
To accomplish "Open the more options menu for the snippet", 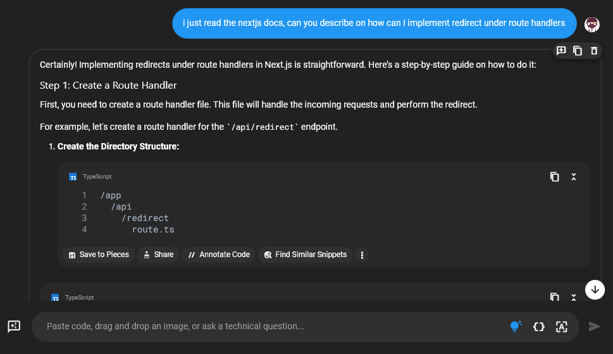I will pyautogui.click(x=362, y=255).
